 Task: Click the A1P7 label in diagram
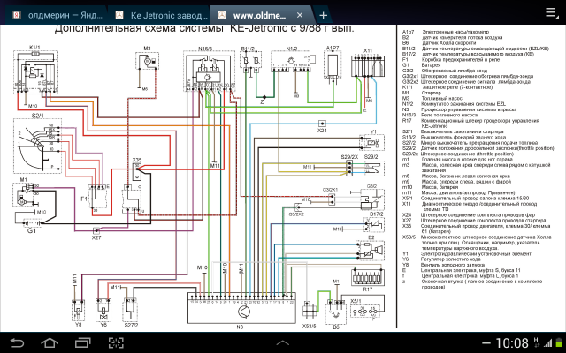click(x=333, y=49)
